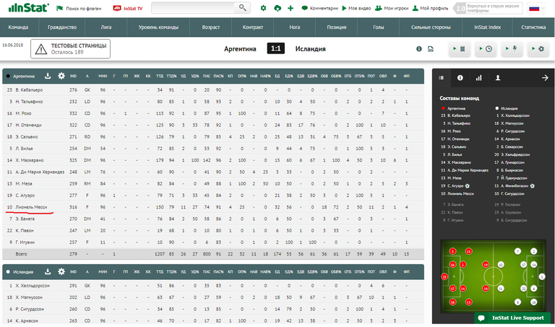Click goal ball icon next to С. Агуэро
555x327 pixels.
coord(468,186)
